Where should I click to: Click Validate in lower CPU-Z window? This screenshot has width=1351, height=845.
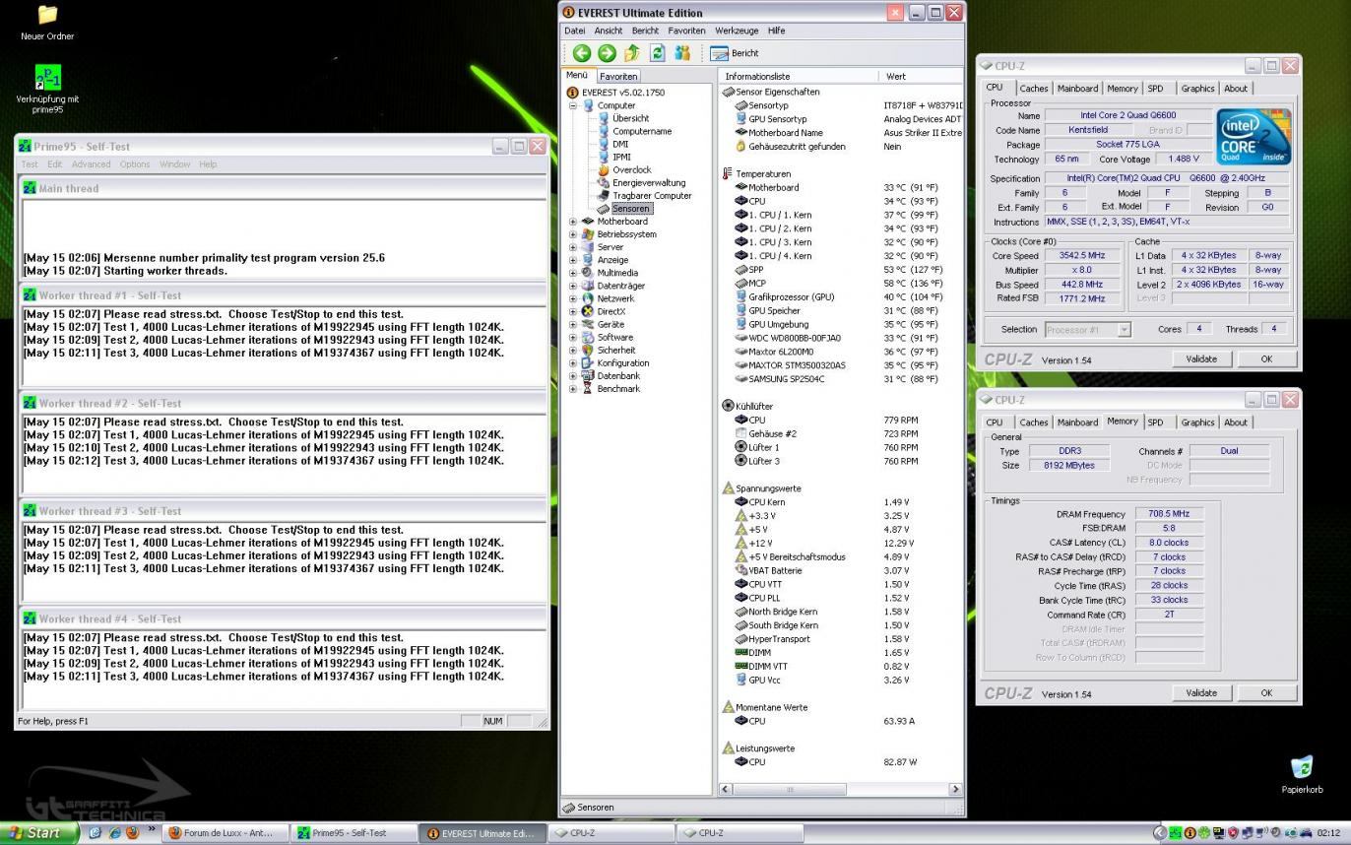point(1201,692)
